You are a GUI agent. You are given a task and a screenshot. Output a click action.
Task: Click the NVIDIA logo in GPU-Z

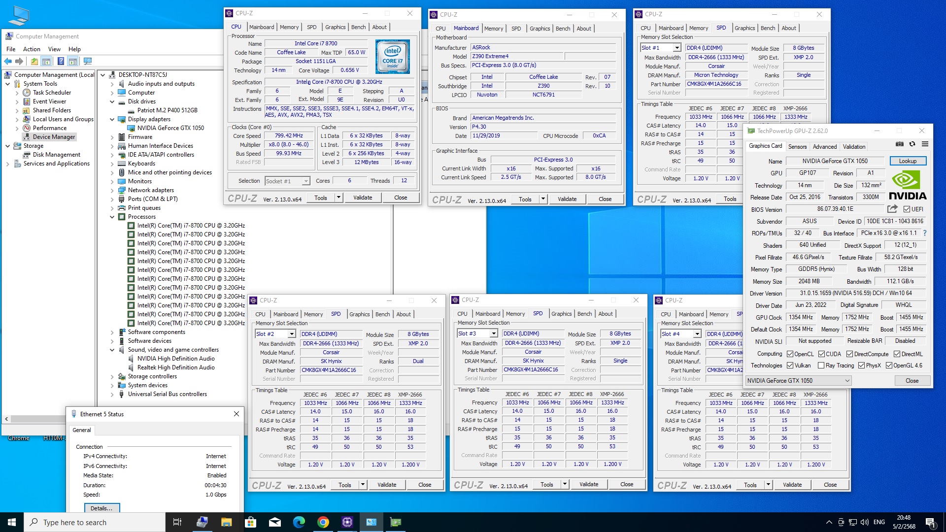click(x=908, y=185)
